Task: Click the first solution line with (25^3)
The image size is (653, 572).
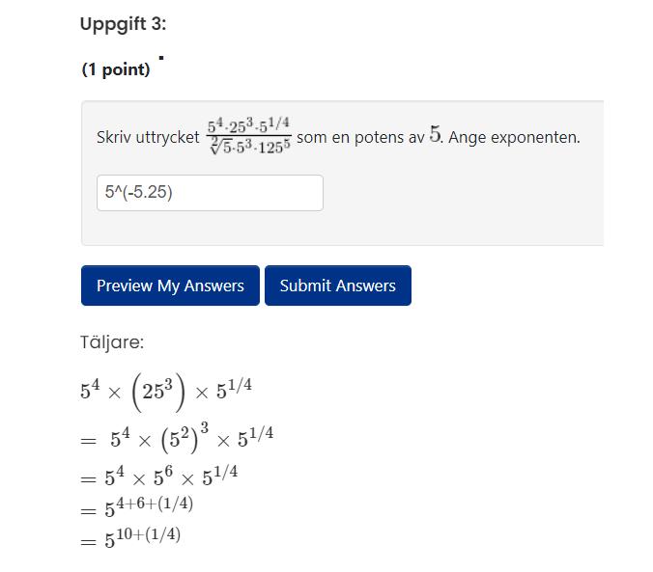Action: [x=166, y=390]
